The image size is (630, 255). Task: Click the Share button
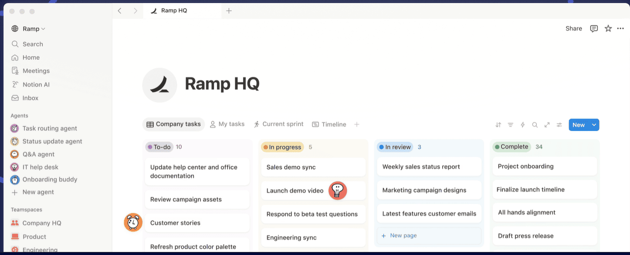(573, 29)
